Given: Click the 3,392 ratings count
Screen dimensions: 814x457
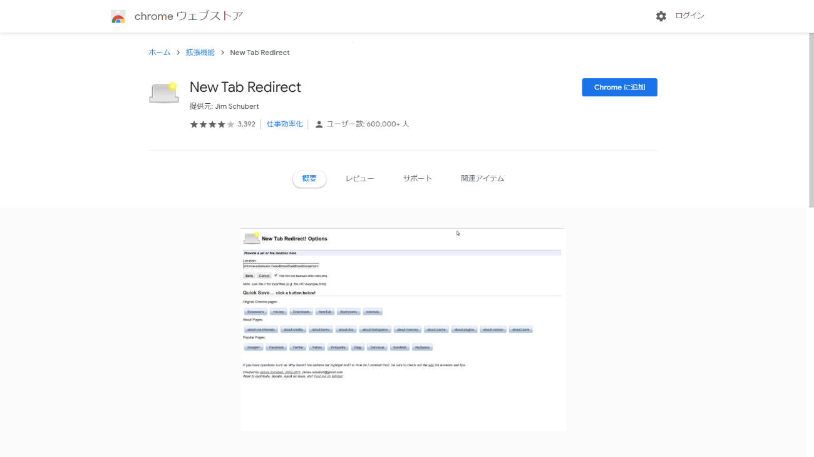Looking at the screenshot, I should click(247, 124).
